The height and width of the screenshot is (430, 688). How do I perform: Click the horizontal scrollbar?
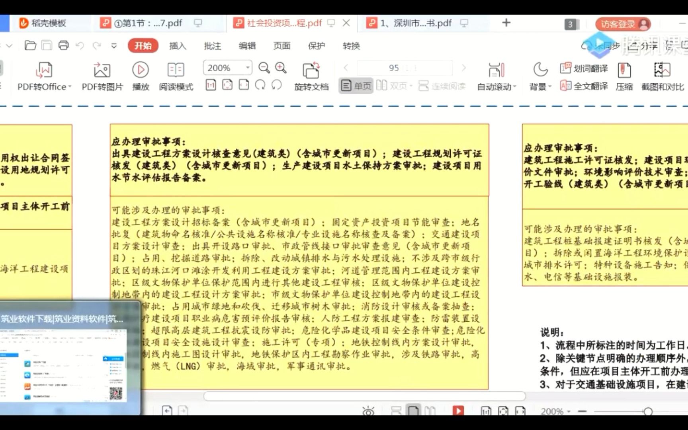point(365,396)
